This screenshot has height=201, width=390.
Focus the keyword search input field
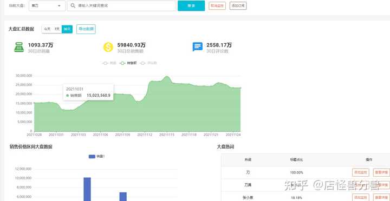[x=121, y=6]
